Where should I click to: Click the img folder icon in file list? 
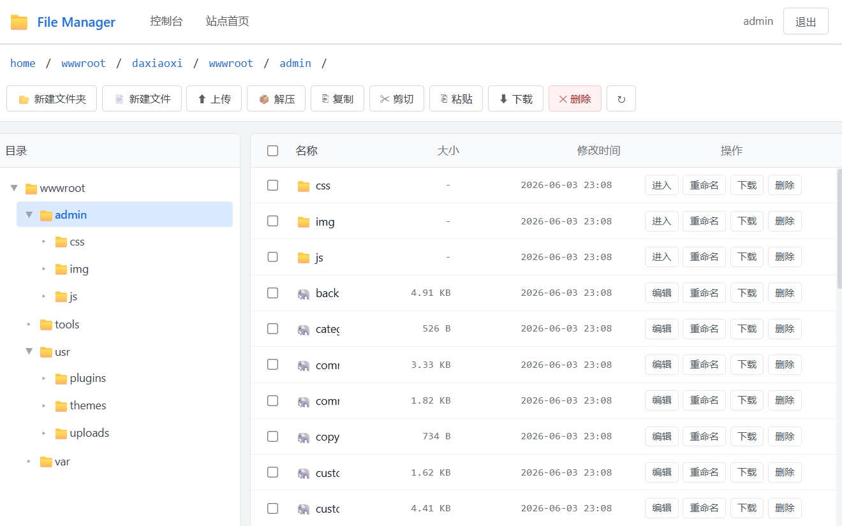[x=304, y=222]
